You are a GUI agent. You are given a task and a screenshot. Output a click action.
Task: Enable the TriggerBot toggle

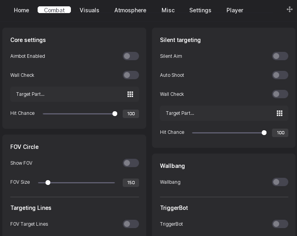click(x=280, y=224)
